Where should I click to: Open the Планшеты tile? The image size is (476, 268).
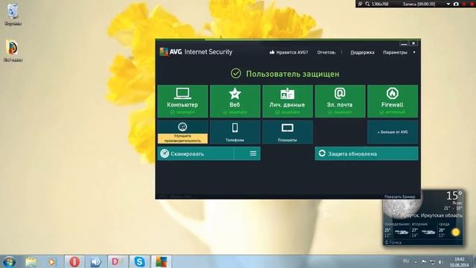(288, 133)
